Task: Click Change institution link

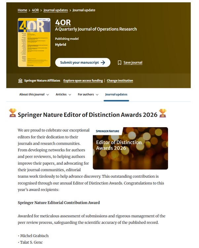Action: 120,80
